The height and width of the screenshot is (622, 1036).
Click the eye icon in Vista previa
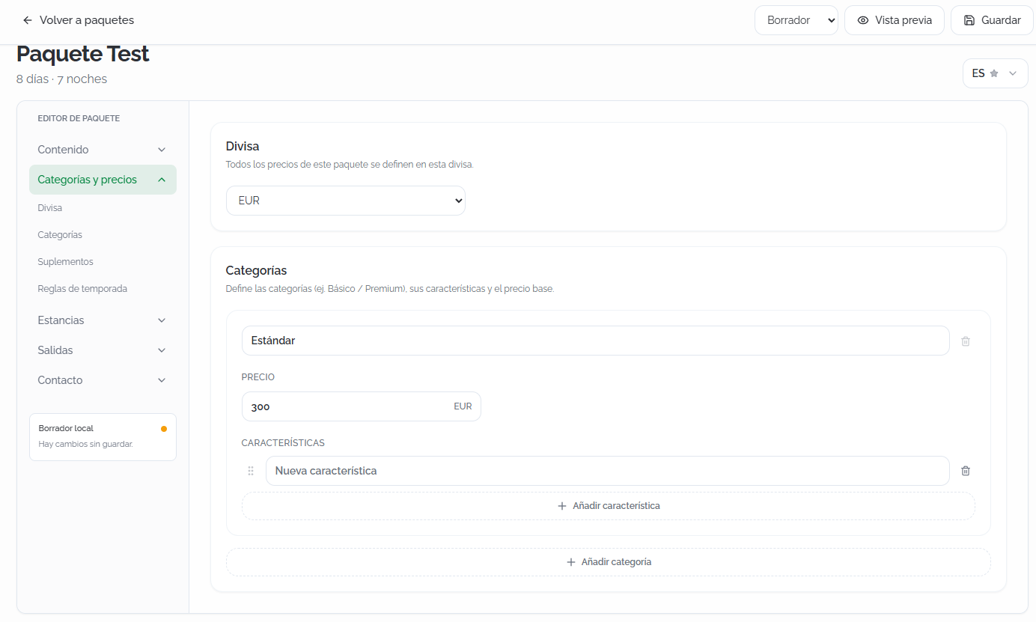[863, 20]
